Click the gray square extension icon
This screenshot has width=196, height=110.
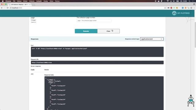(x=191, y=8)
